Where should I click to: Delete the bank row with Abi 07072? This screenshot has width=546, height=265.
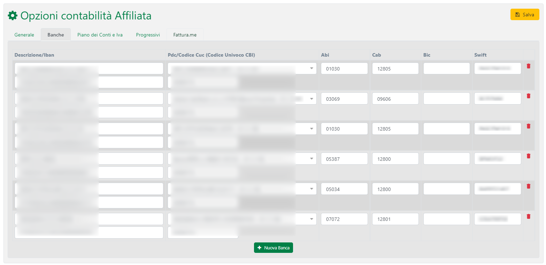(528, 217)
